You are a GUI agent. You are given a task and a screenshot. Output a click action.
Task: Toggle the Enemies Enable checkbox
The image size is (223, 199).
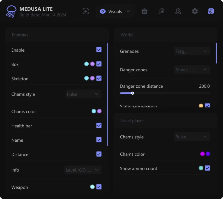tap(99, 50)
